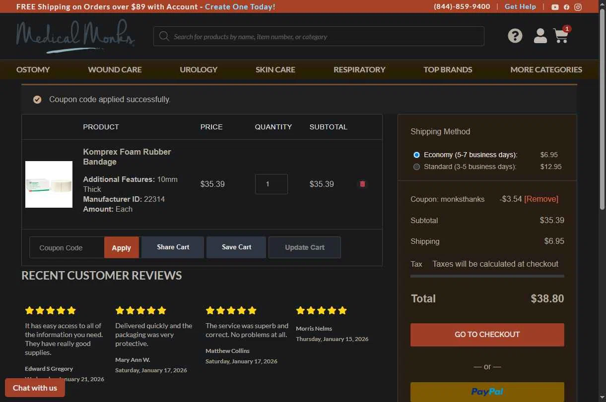Select Standard 3-5 business days shipping
This screenshot has height=402, width=606.
click(416, 167)
